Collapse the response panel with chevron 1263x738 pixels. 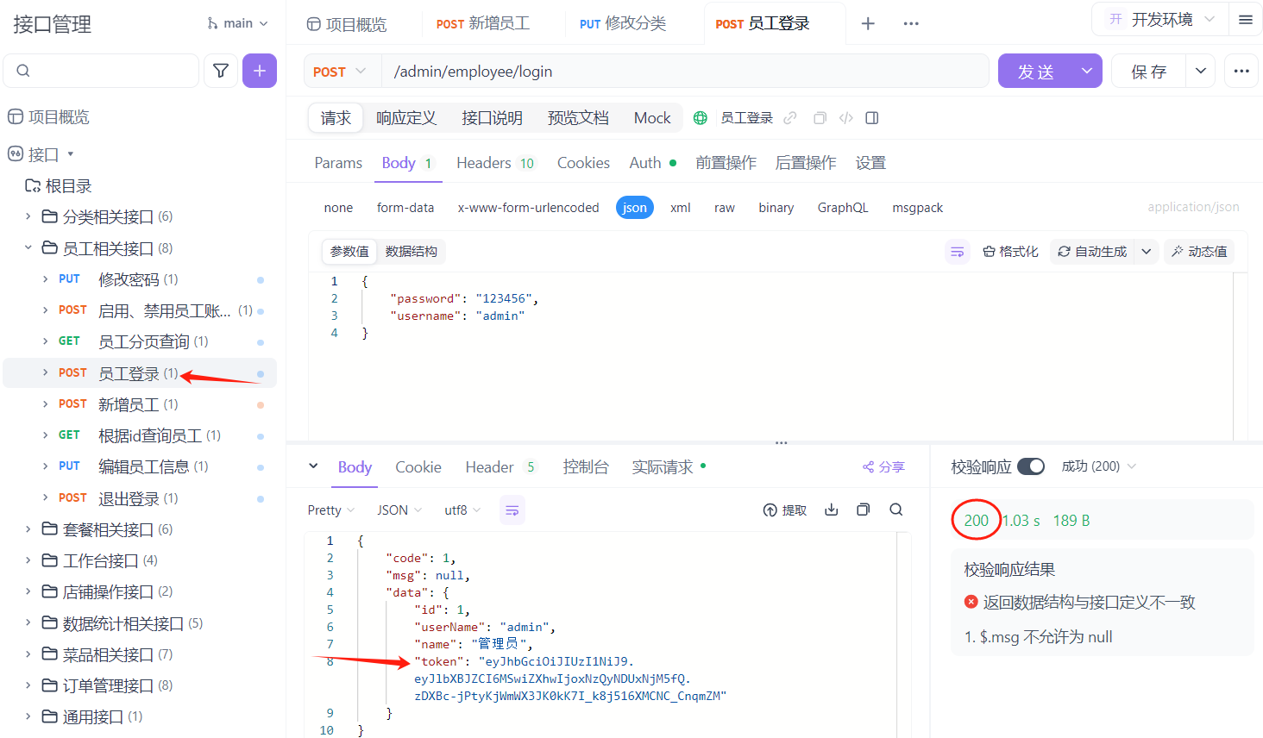[x=313, y=466]
